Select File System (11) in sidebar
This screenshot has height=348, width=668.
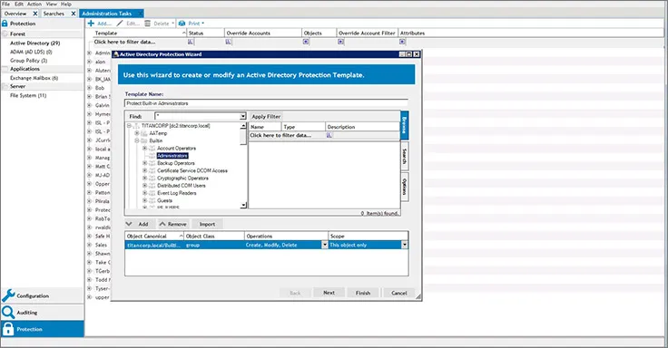[x=28, y=95]
